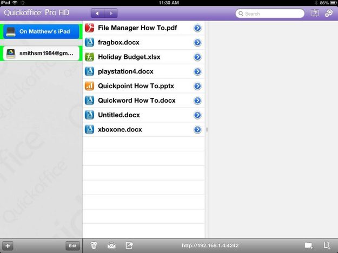Click the Wi-Fi status icon
The image size is (338, 253).
pos(15,3)
